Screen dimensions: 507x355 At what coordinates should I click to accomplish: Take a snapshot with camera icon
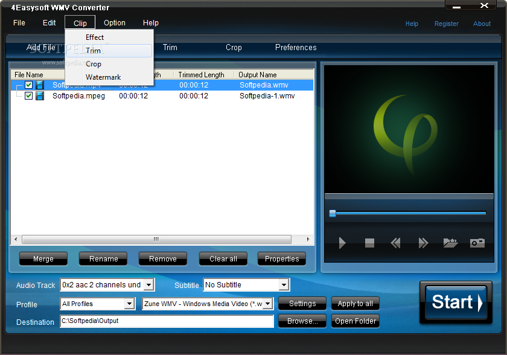pyautogui.click(x=477, y=243)
